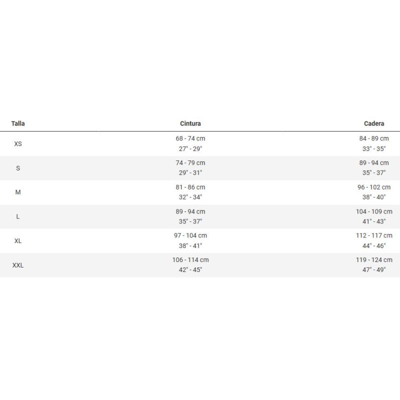Image resolution: width=400 pixels, height=400 pixels.
Task: Click the Cadera column header
Action: tap(374, 123)
